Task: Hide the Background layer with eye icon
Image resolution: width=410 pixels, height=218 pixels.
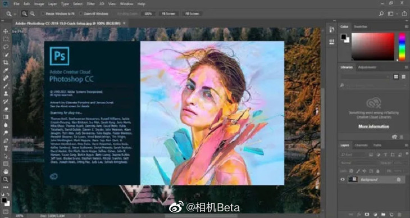Action: pyautogui.click(x=343, y=180)
